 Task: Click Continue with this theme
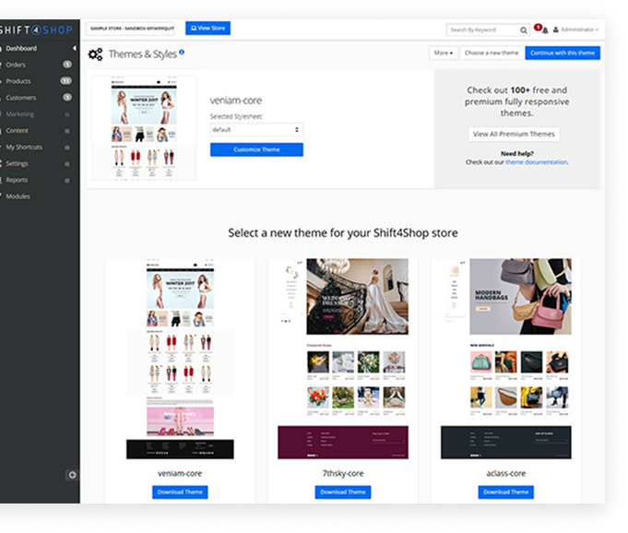(563, 53)
